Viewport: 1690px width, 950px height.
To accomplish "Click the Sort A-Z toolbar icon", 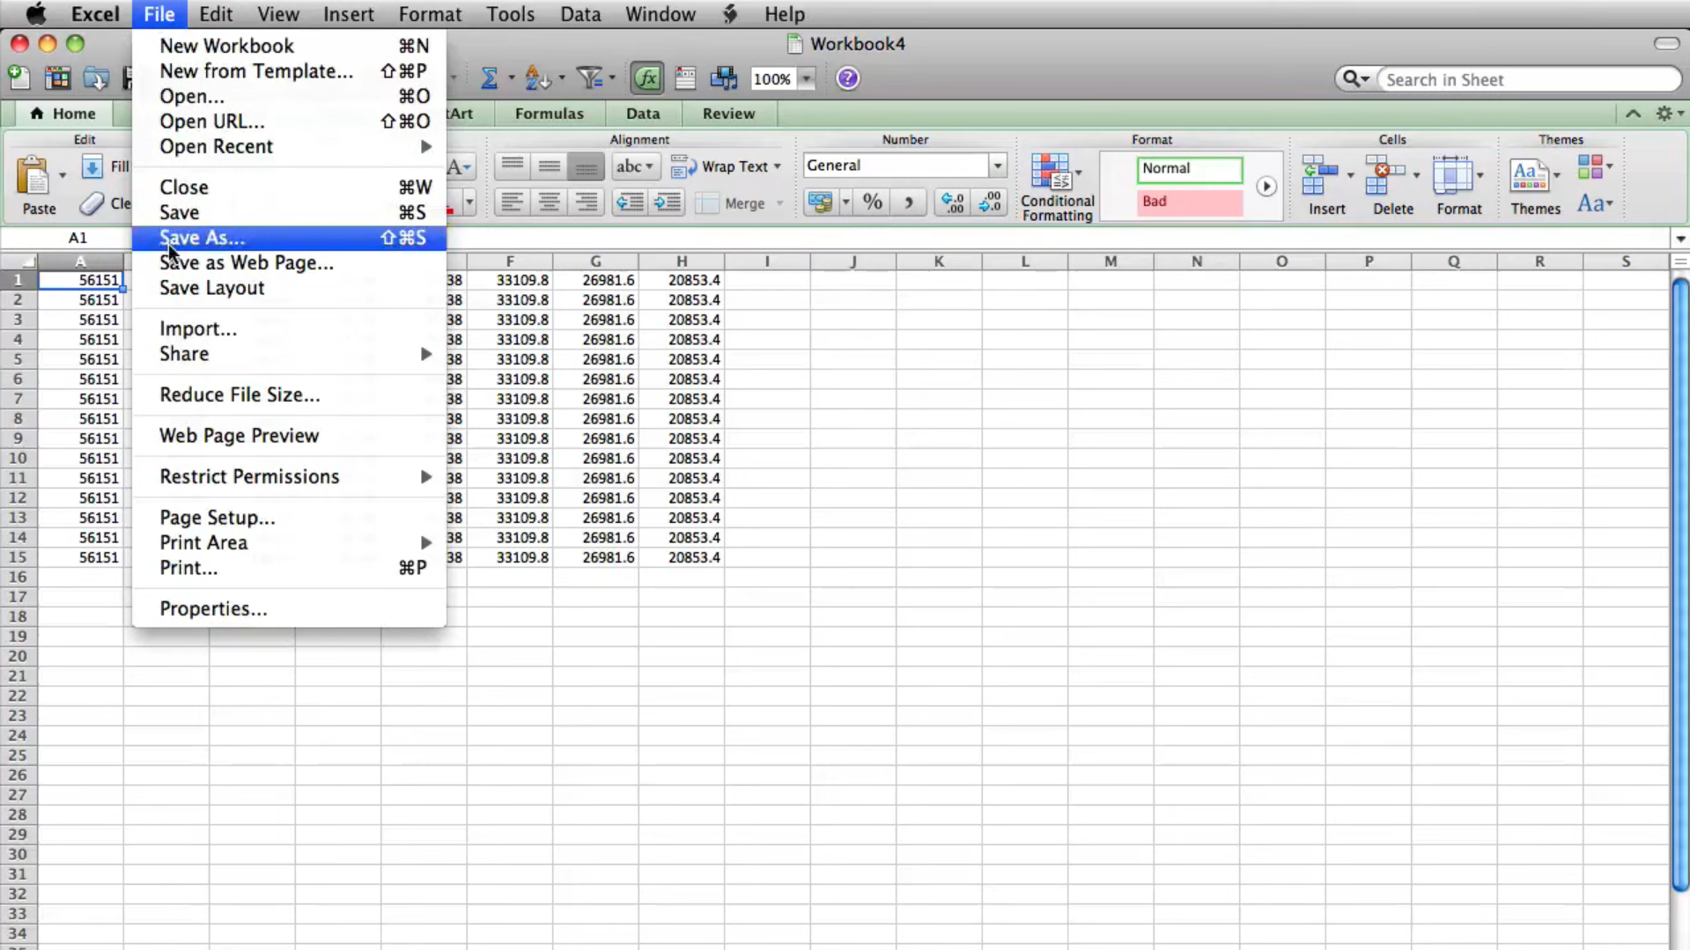I will pyautogui.click(x=537, y=78).
